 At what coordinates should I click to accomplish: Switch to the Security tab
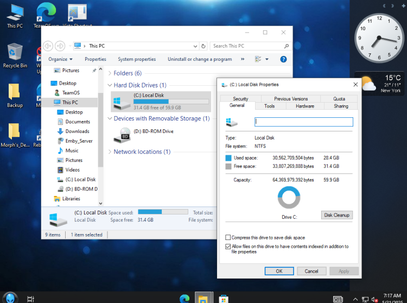[240, 99]
